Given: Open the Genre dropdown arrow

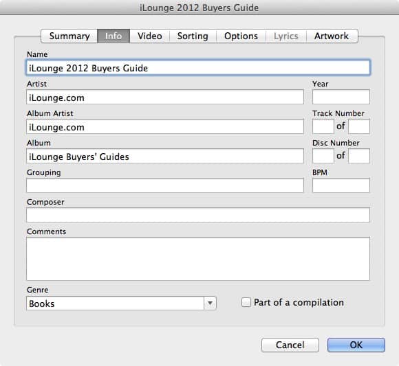Looking at the screenshot, I should (210, 303).
